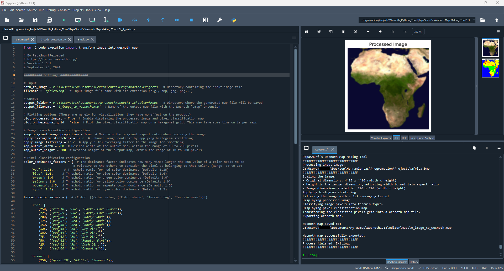Create a new file with toolbar icon
The image size is (504, 271).
7,20
